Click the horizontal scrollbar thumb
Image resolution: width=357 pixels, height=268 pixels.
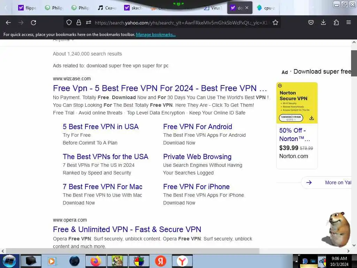[132, 251]
